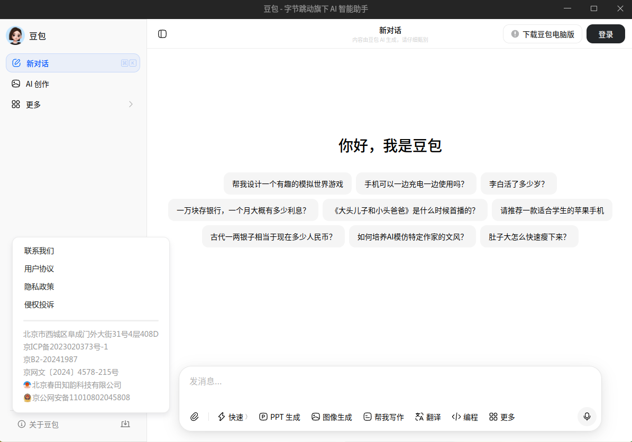The image size is (632, 442).
Task: Click 隐私政策 in the popup menu
Action: 39,287
